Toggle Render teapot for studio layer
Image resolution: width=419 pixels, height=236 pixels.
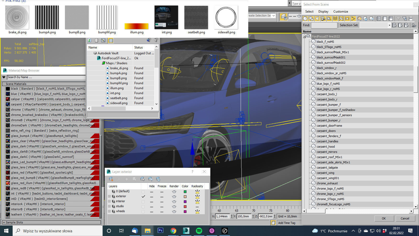pos(174,207)
